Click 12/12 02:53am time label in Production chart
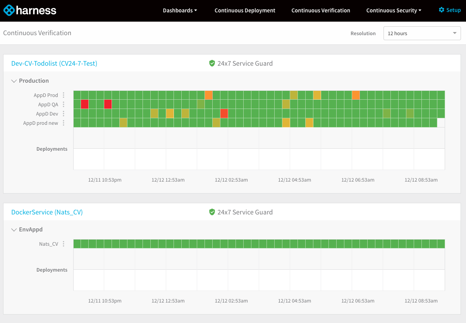Image resolution: width=466 pixels, height=323 pixels. (231, 180)
